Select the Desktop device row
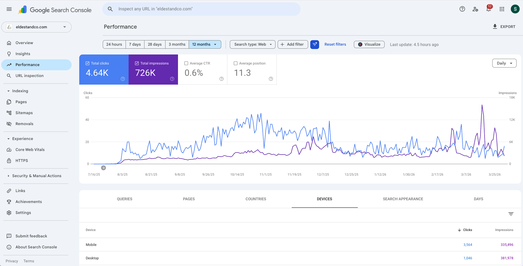The image size is (523, 266). click(x=300, y=258)
